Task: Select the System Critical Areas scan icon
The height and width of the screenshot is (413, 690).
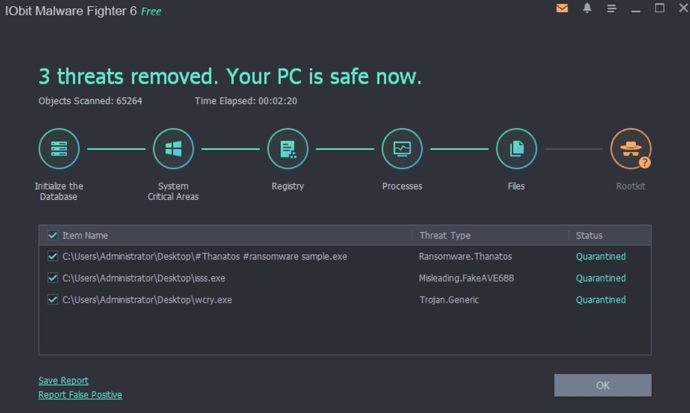Action: [x=173, y=149]
